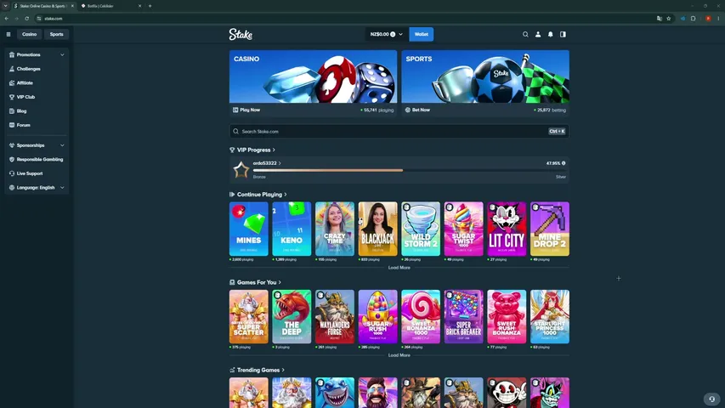Screen dimensions: 725x408
Task: Open the NZ$0.00 balance dropdown
Action: [386, 34]
